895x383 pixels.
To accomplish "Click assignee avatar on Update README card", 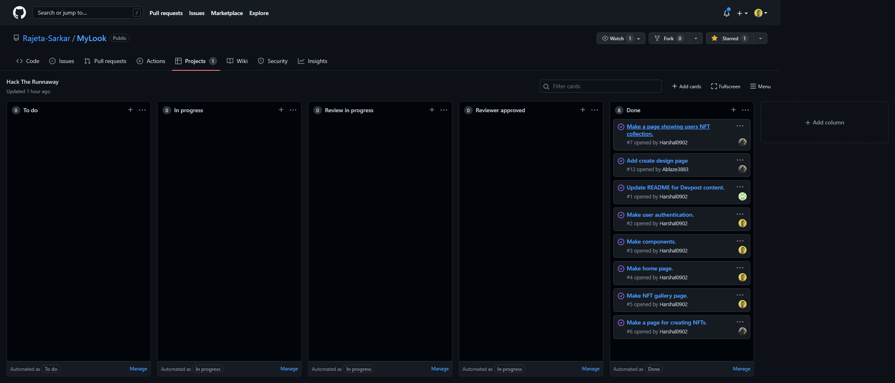I will click(743, 196).
